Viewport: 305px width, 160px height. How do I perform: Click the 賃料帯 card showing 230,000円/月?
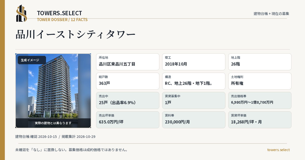[194, 120]
